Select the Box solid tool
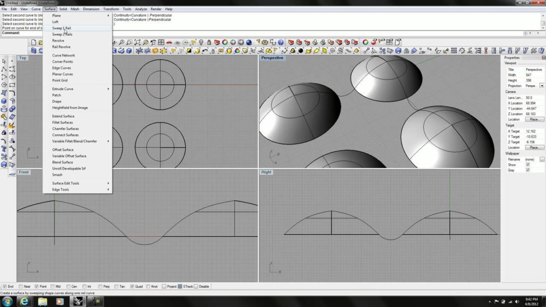This screenshot has width=546, height=307. 4,101
